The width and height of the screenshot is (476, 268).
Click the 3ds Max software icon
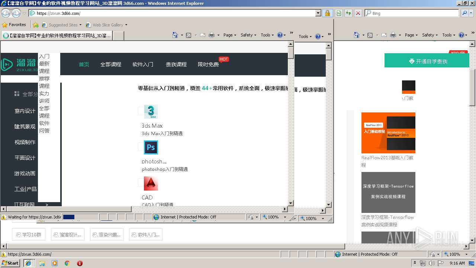click(x=151, y=112)
